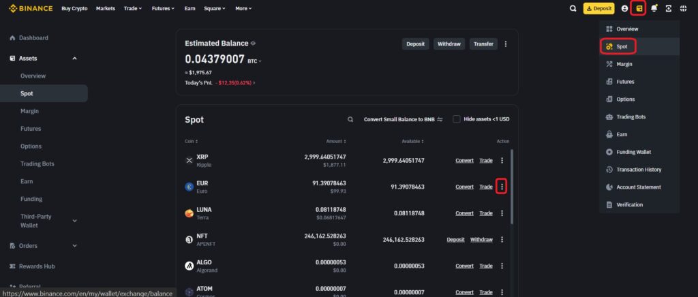Click the XRP coin icon
This screenshot has height=297, width=698.
click(x=189, y=161)
